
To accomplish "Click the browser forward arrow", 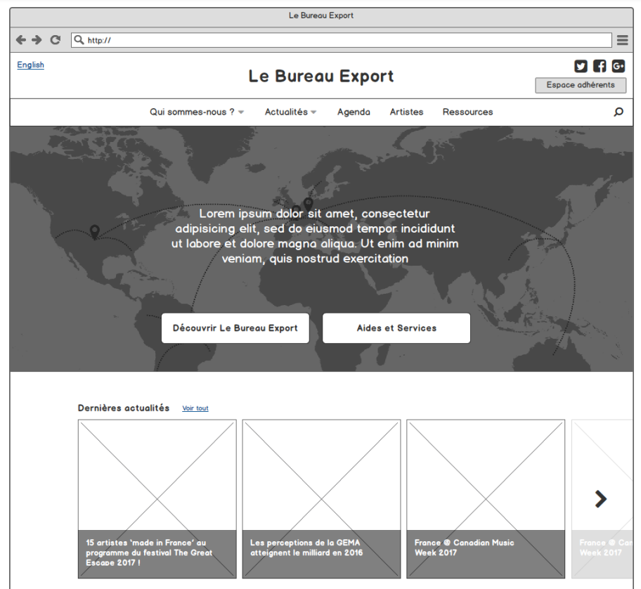I will (x=37, y=40).
